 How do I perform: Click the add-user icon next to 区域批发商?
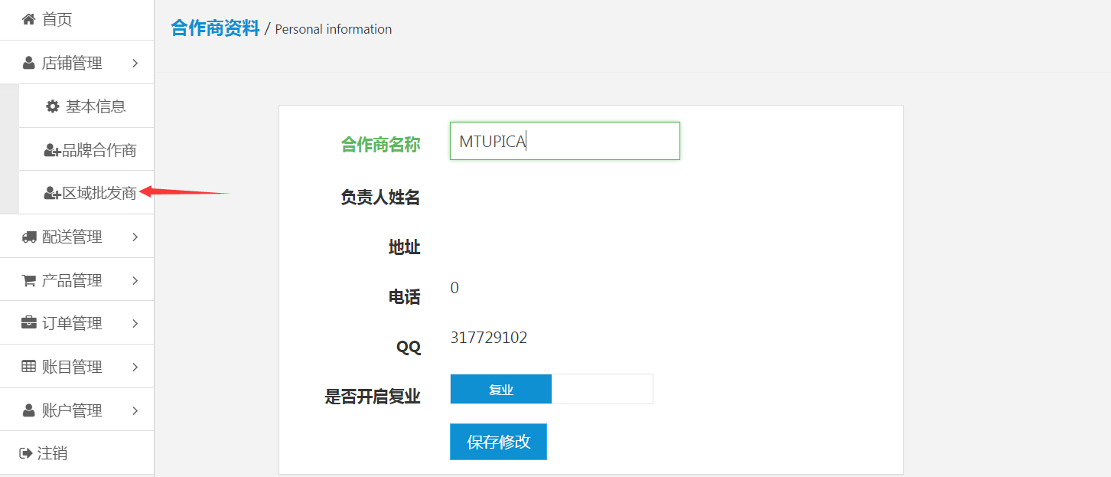(52, 194)
